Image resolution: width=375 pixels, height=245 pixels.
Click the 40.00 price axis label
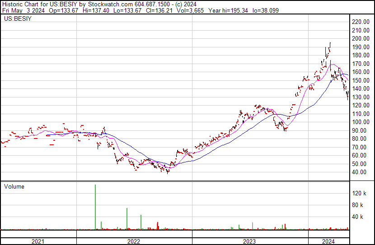click(x=360, y=172)
